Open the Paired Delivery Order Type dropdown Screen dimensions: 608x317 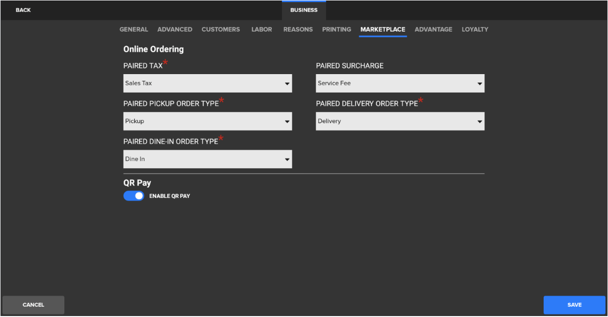coord(400,121)
